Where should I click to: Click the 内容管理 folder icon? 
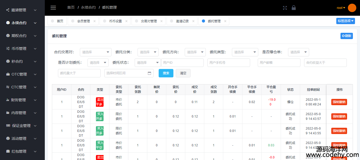[8, 113]
